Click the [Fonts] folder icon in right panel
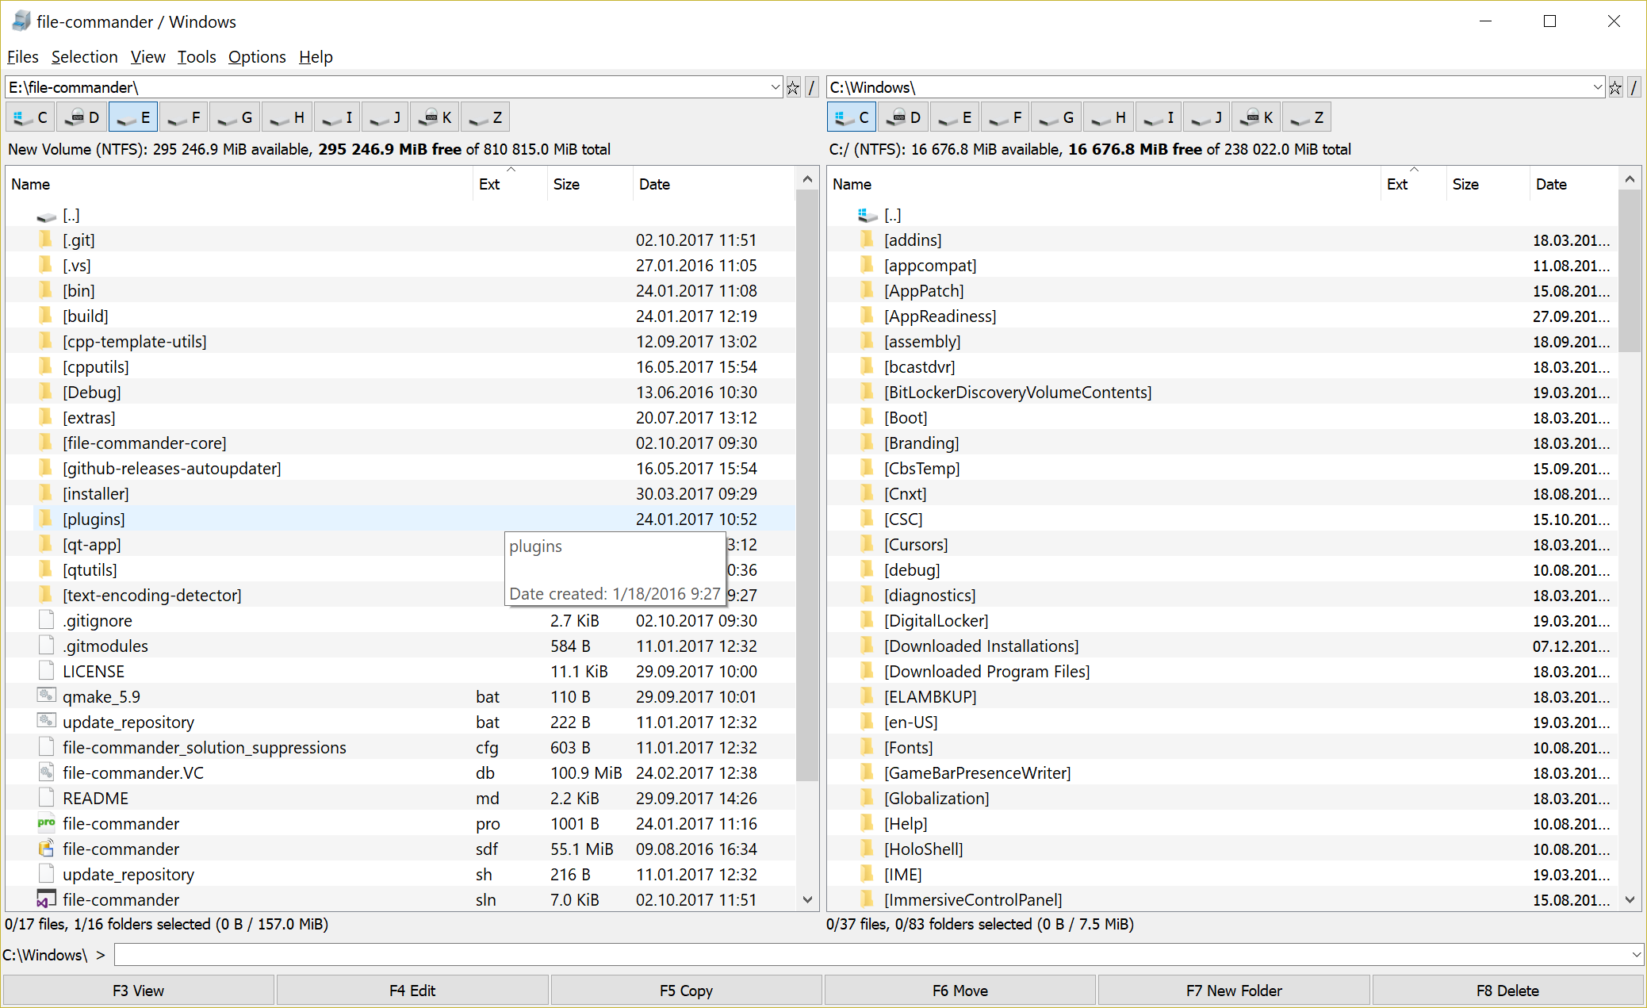 pos(868,747)
